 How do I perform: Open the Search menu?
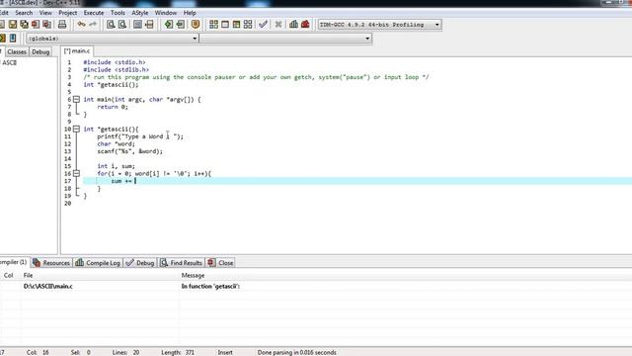pos(24,13)
